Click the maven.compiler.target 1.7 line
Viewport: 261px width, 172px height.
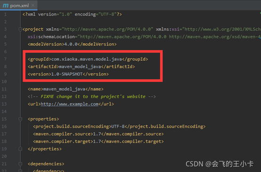98,141
